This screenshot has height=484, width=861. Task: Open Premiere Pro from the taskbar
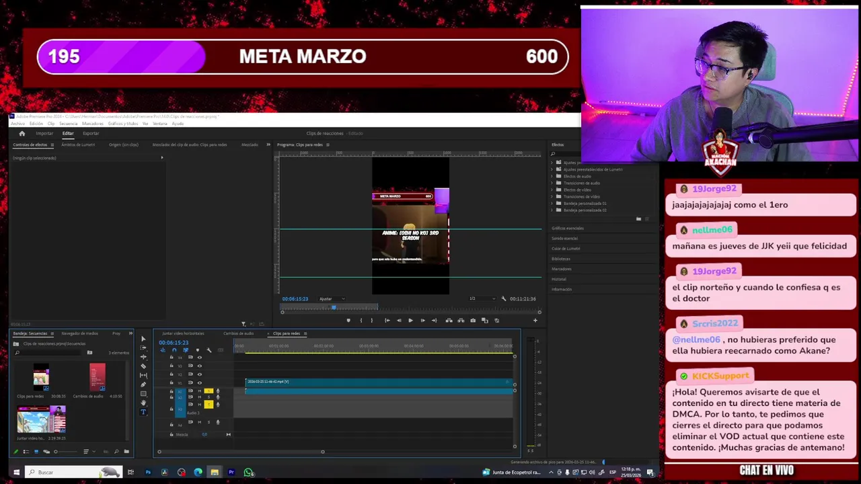coord(231,473)
